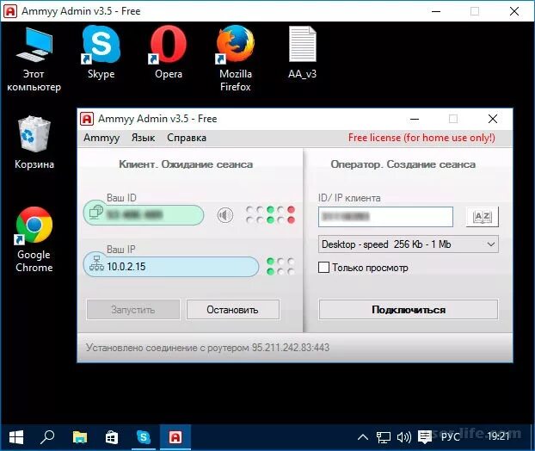Switch input language РУС indicator
This screenshot has height=451, width=535.
click(451, 436)
